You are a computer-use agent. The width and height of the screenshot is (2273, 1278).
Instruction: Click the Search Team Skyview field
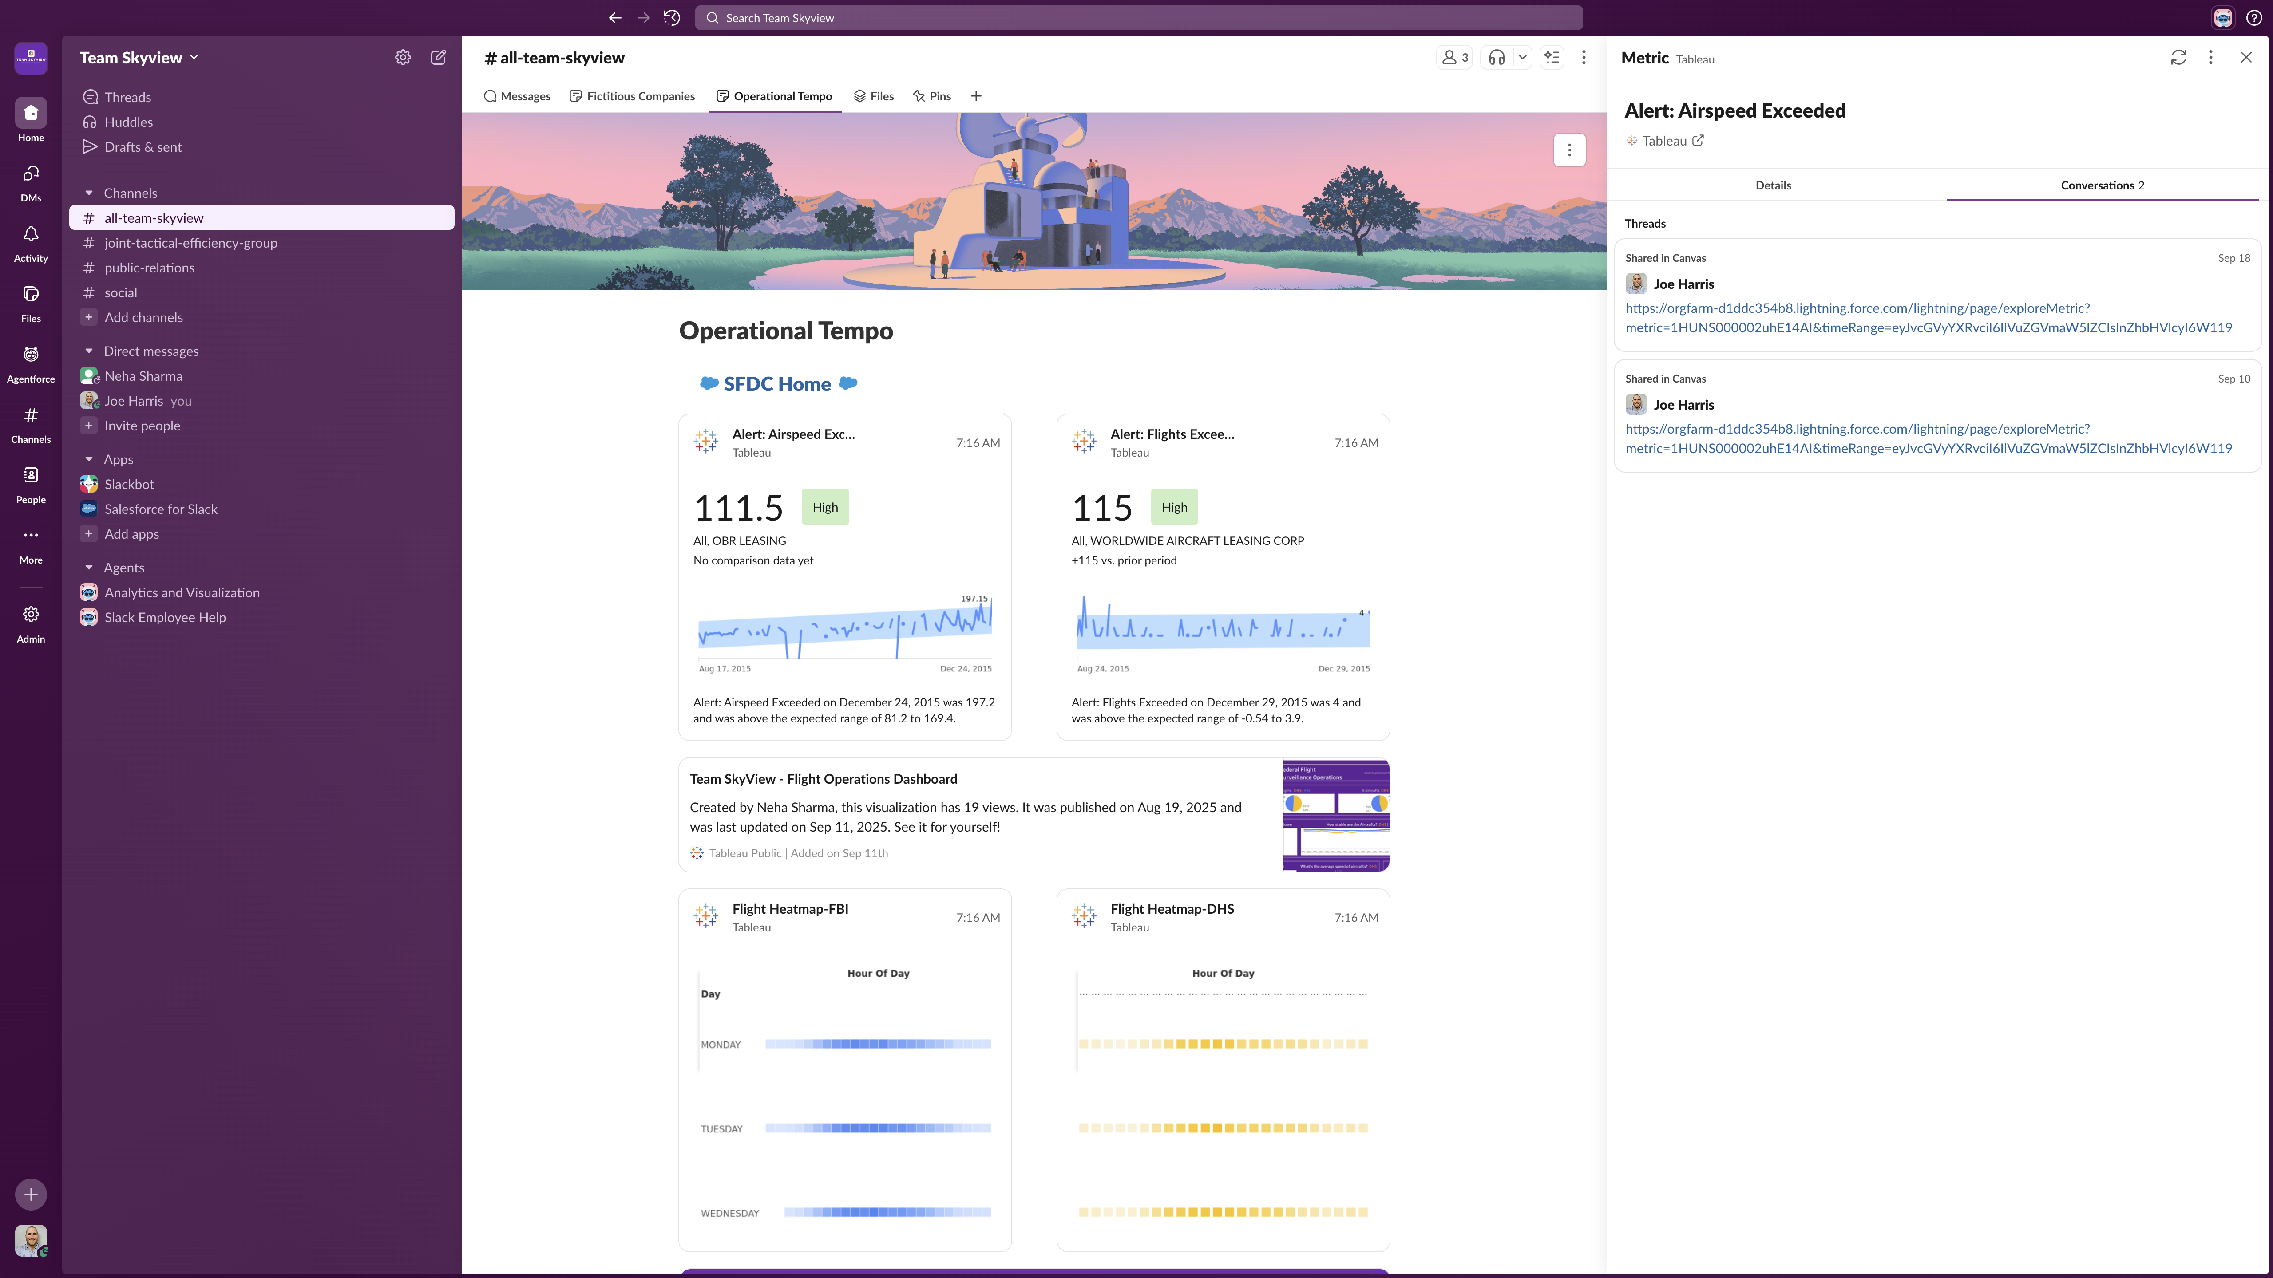click(x=1138, y=18)
